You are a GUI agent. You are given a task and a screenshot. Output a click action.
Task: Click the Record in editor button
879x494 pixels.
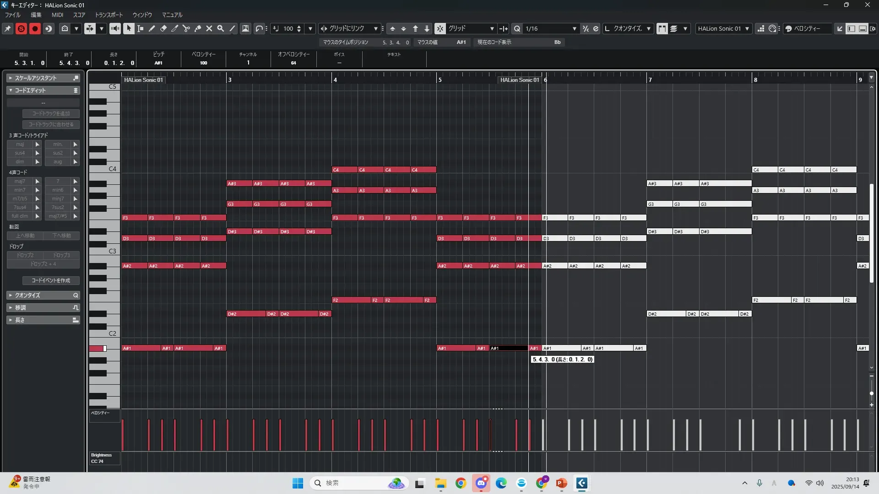coord(35,28)
